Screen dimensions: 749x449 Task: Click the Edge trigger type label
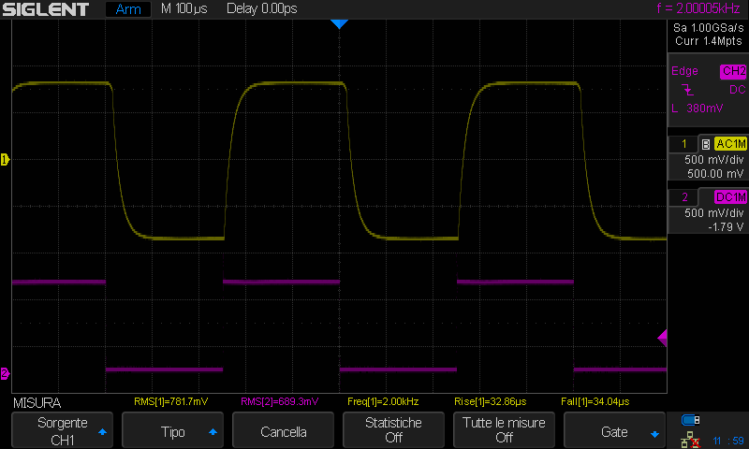point(684,71)
